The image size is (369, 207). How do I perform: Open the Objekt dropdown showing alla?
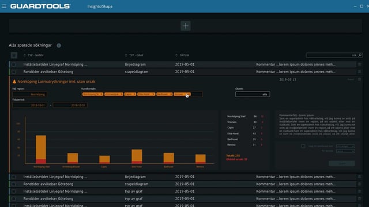[x=253, y=94]
